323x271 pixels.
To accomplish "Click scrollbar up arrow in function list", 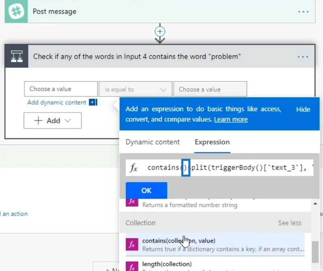I will click(x=315, y=204).
